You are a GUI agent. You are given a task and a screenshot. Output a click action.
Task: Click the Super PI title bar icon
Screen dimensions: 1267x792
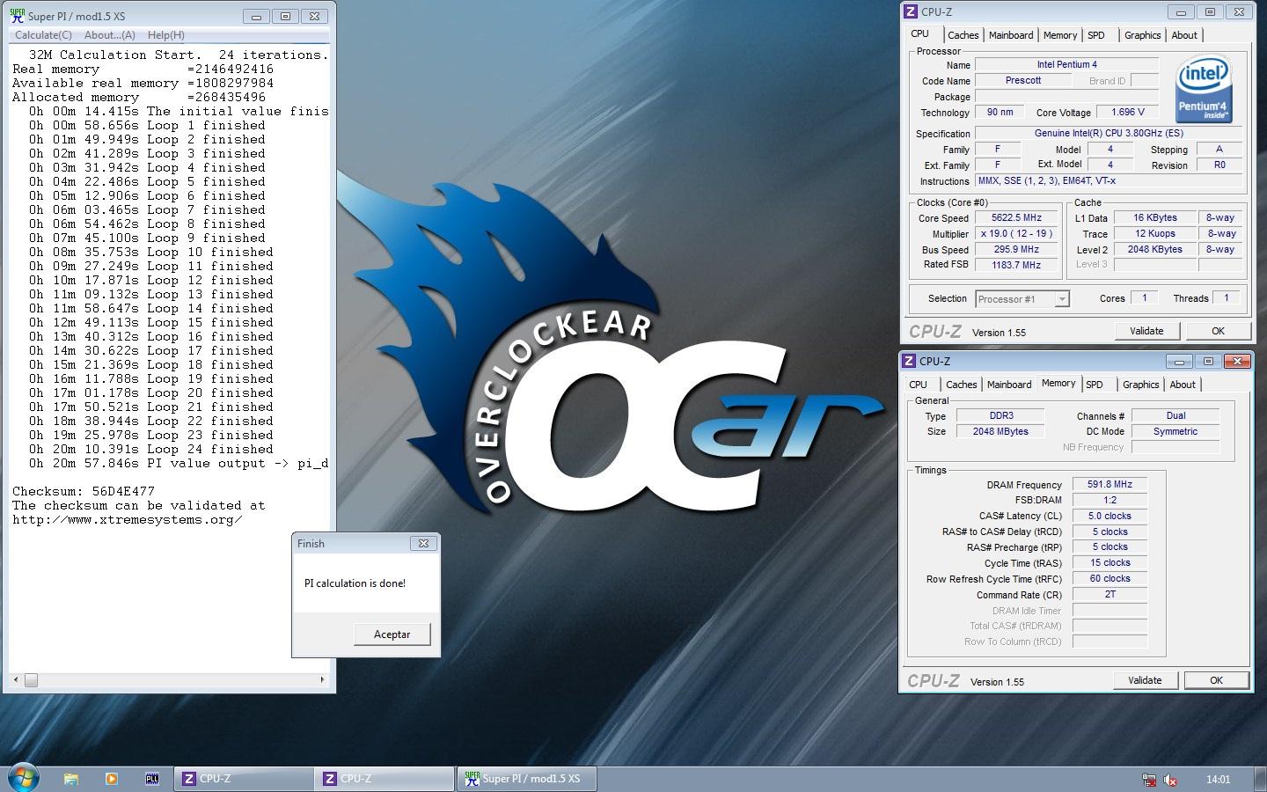pos(17,16)
